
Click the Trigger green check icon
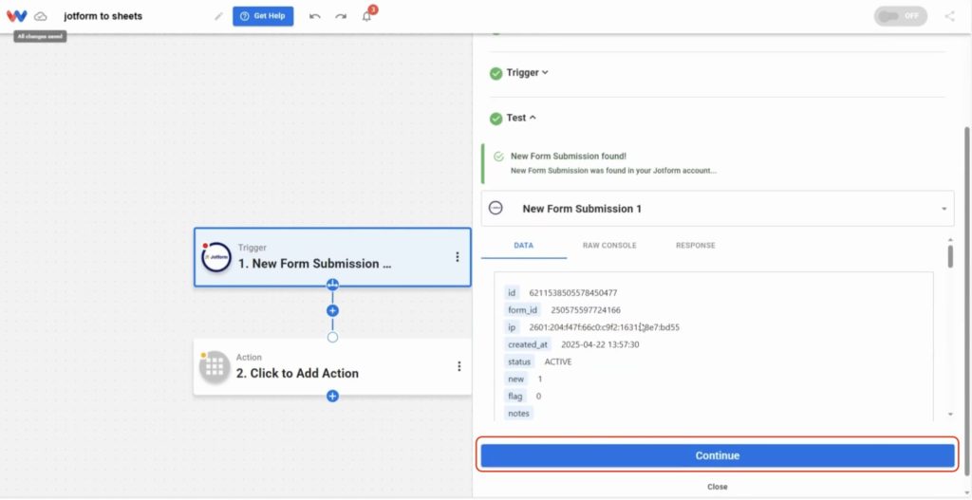pos(495,73)
